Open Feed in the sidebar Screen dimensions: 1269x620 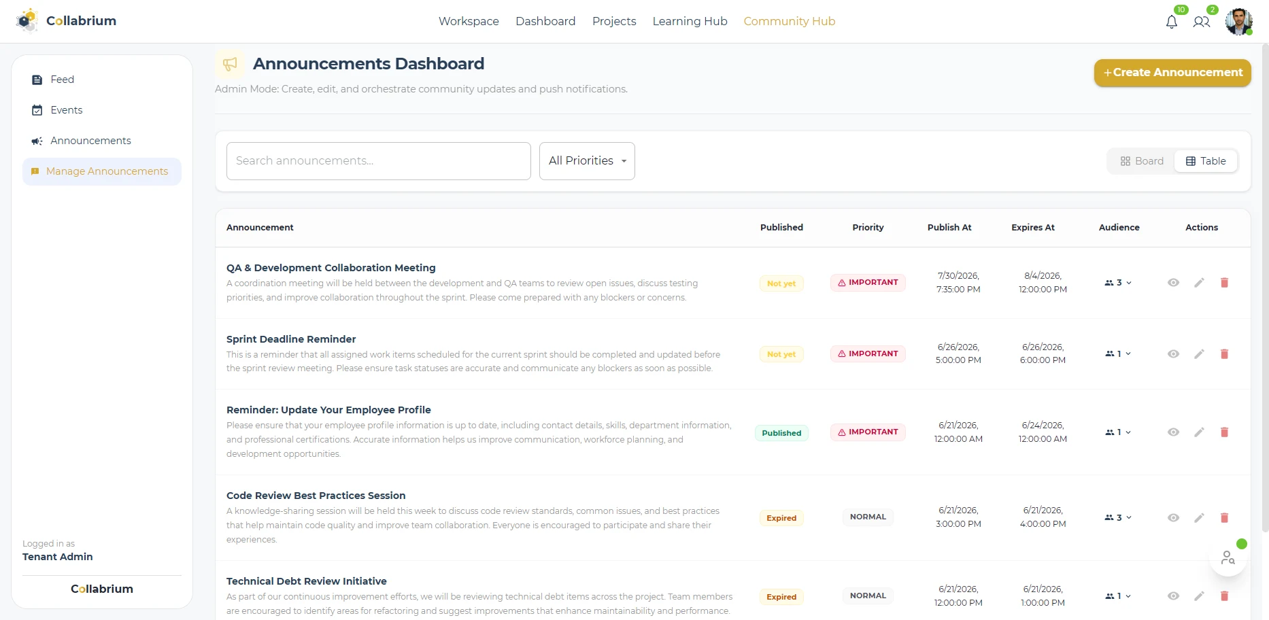(x=102, y=80)
